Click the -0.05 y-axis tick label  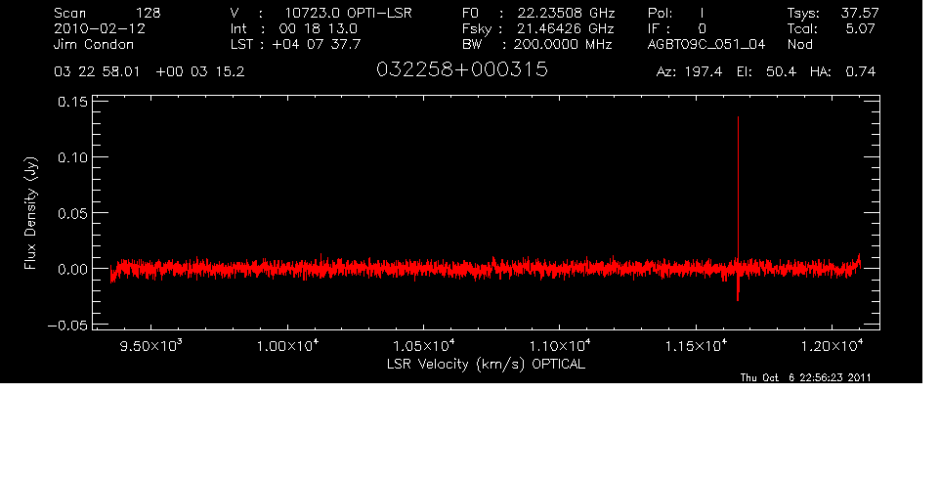pyautogui.click(x=67, y=326)
